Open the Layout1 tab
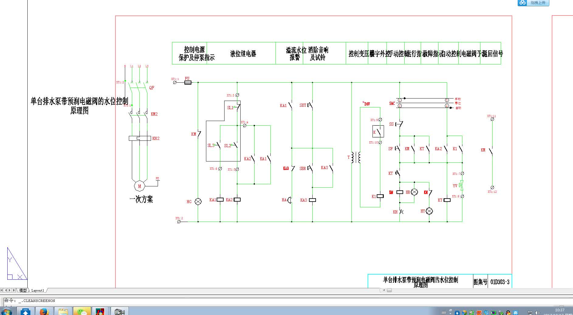573x315 pixels. 38,290
